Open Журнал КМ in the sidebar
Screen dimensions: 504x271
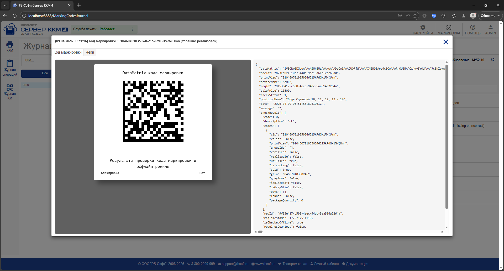[x=10, y=92]
